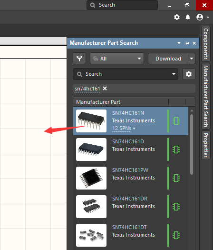This screenshot has height=250, width=213.
Task: Click the SN74HC161D part name
Action: click(x=128, y=141)
